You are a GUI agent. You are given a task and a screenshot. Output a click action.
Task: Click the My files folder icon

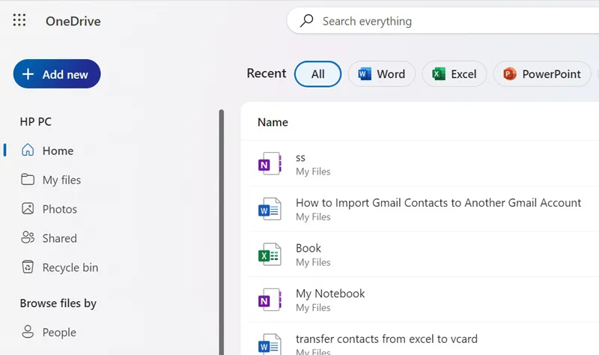click(28, 179)
